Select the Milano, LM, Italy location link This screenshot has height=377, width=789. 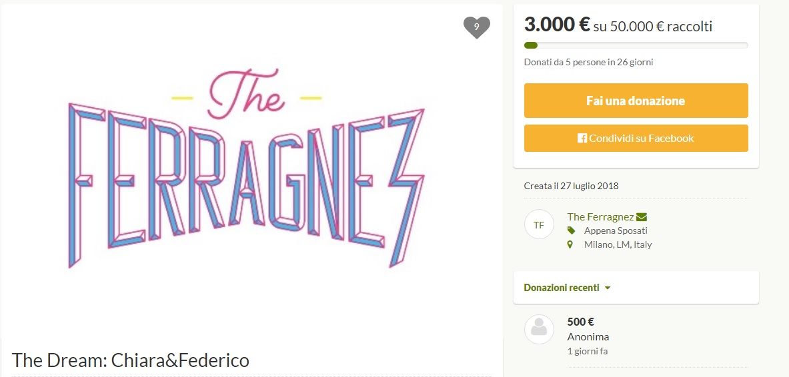pos(618,244)
